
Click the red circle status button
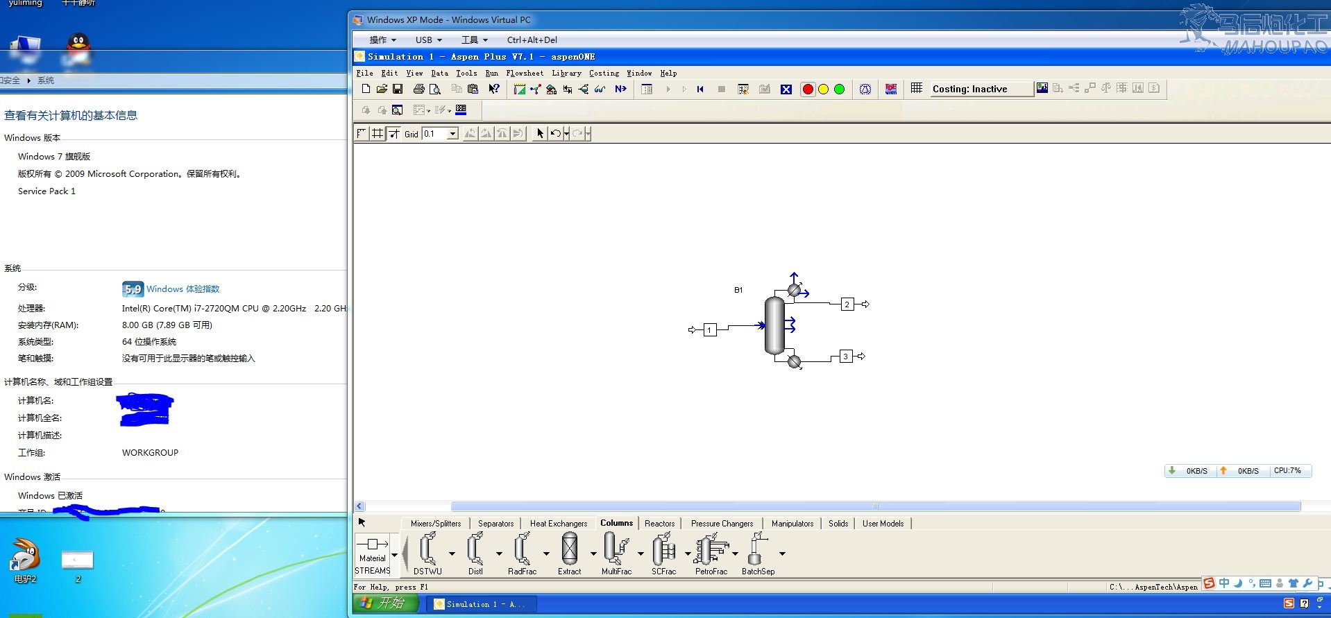[x=808, y=89]
